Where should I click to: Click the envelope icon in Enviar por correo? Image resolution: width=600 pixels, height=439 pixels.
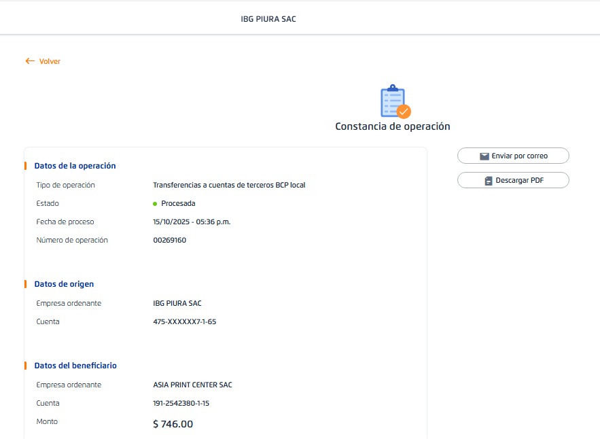point(484,156)
